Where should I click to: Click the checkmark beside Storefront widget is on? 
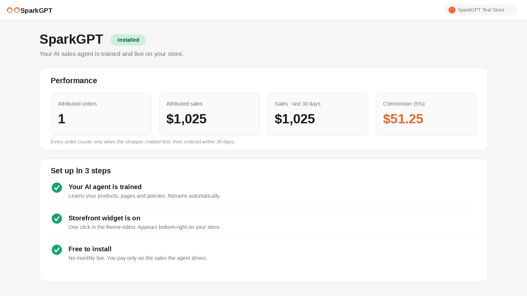(x=57, y=218)
